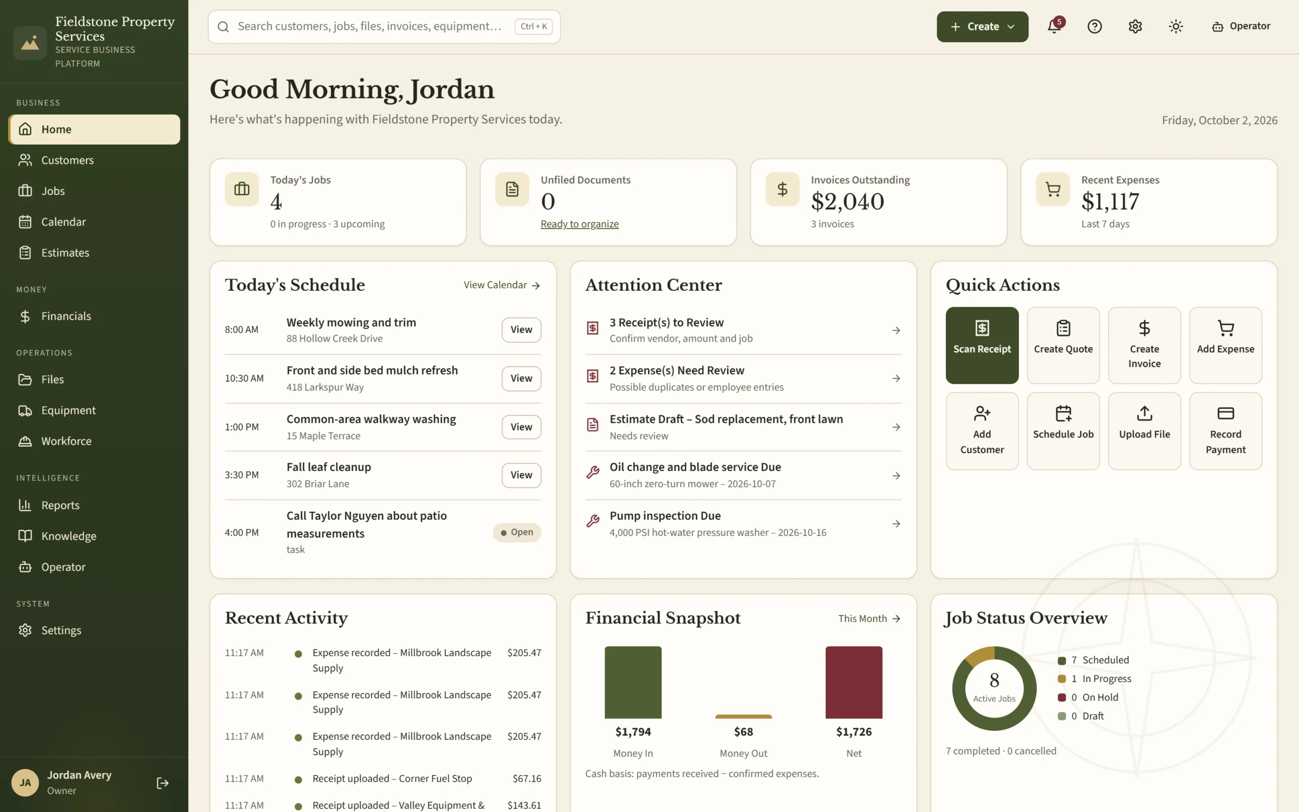
Task: Click Open status on Call Taylor Nguyen task
Action: 517,532
